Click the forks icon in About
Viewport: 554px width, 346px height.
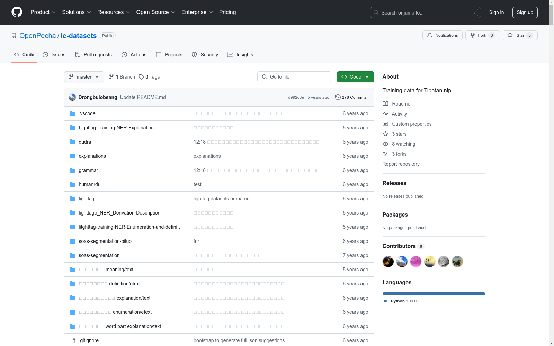point(385,154)
